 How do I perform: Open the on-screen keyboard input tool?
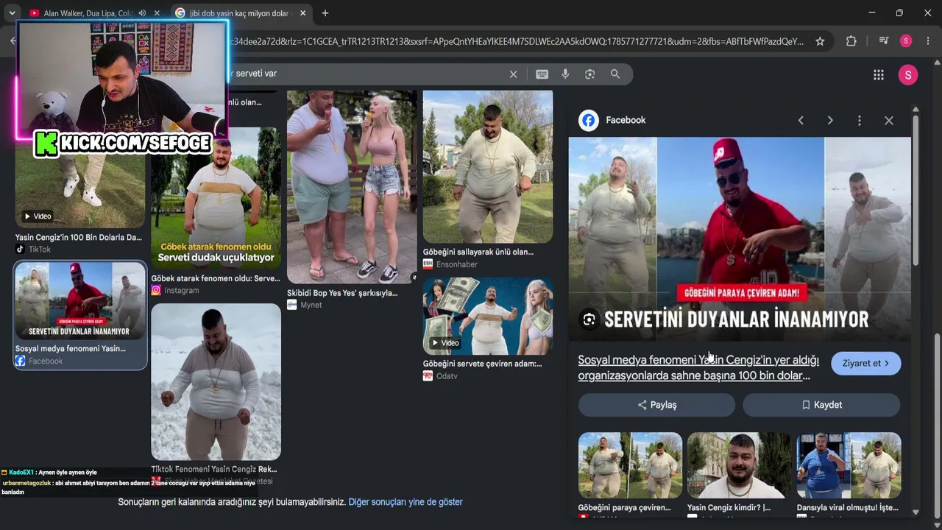point(542,74)
